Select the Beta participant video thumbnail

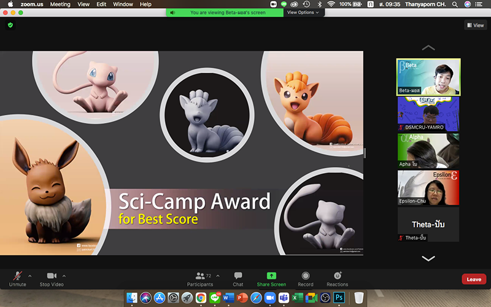[x=428, y=77]
